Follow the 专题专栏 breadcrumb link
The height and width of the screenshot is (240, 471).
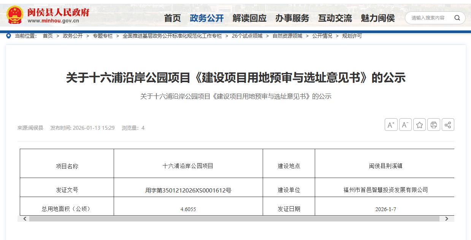(x=103, y=36)
